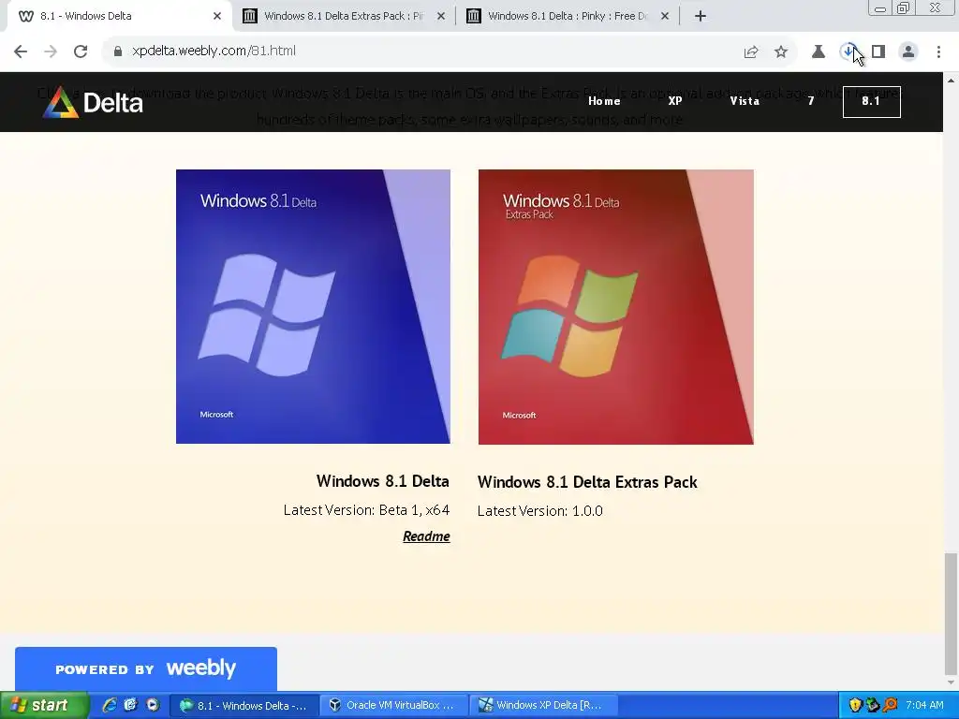Launch Windows Media Player from quick launch

(153, 706)
